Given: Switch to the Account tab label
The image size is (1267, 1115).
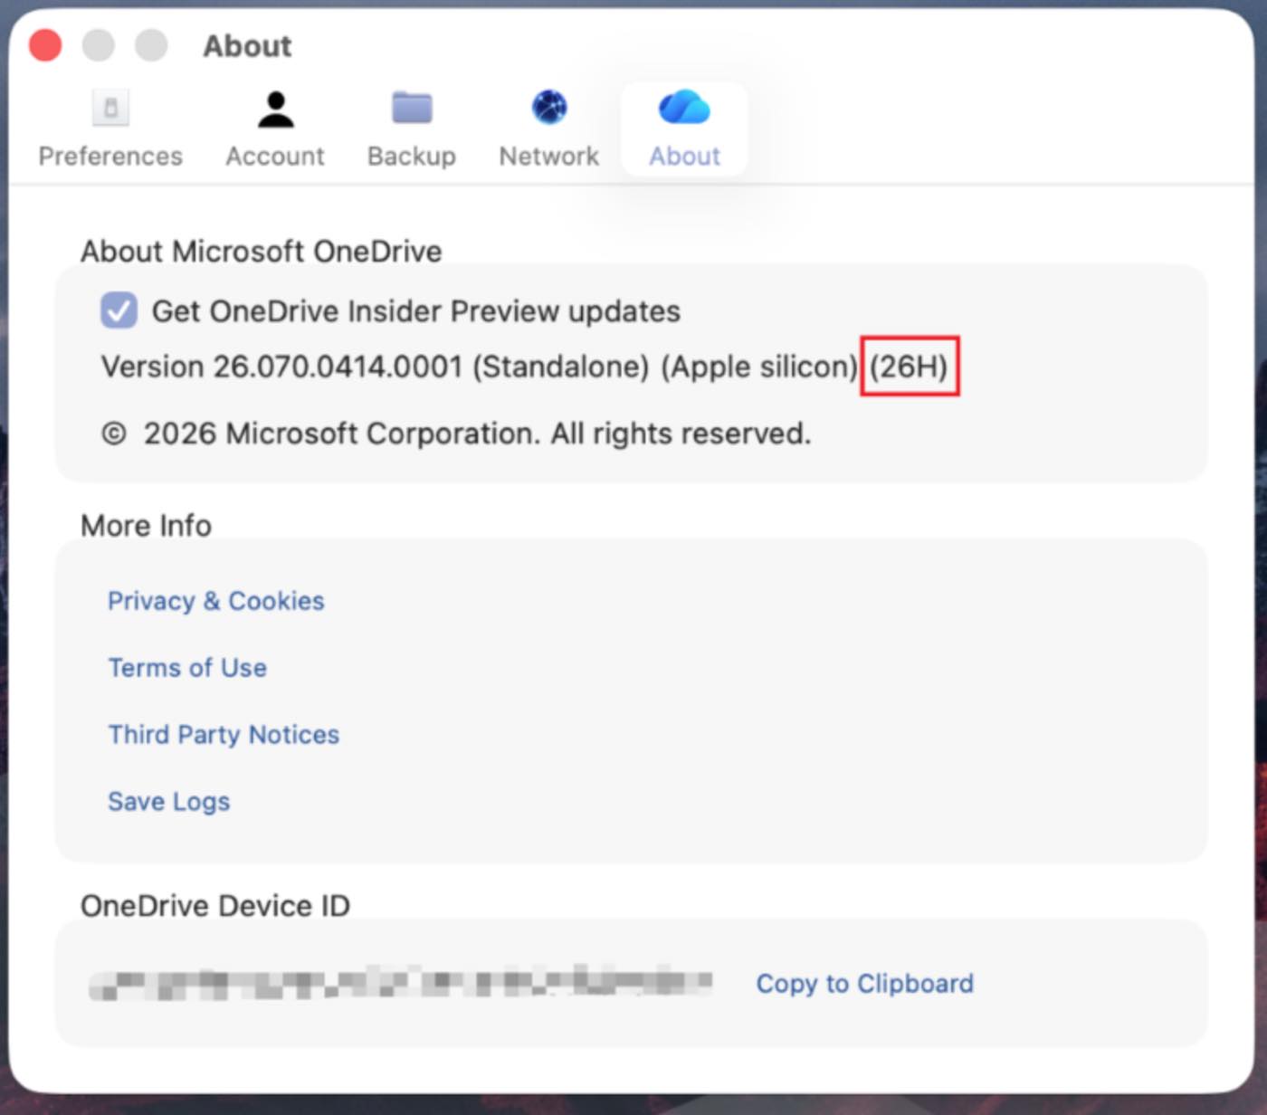Looking at the screenshot, I should tap(275, 157).
